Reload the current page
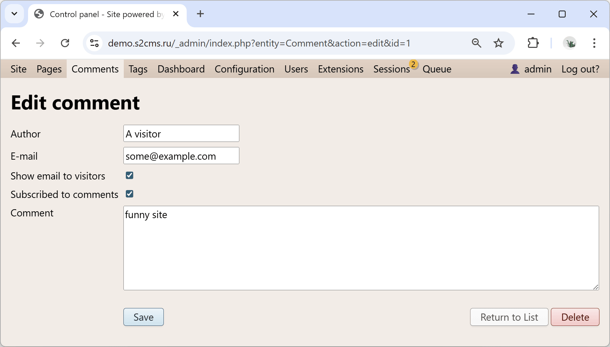This screenshot has height=347, width=610. tap(65, 43)
